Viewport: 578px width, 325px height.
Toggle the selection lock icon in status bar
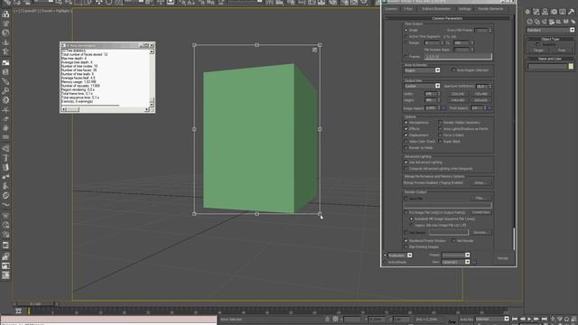pos(327,319)
